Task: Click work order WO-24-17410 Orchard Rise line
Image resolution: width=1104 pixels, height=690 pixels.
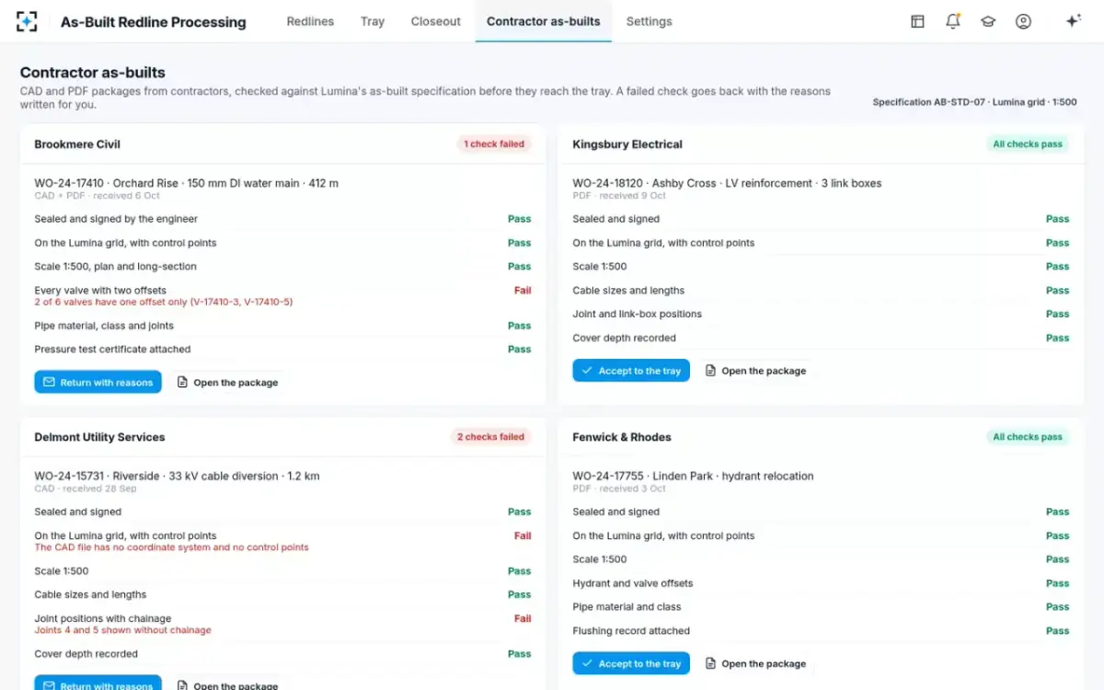Action: click(187, 183)
